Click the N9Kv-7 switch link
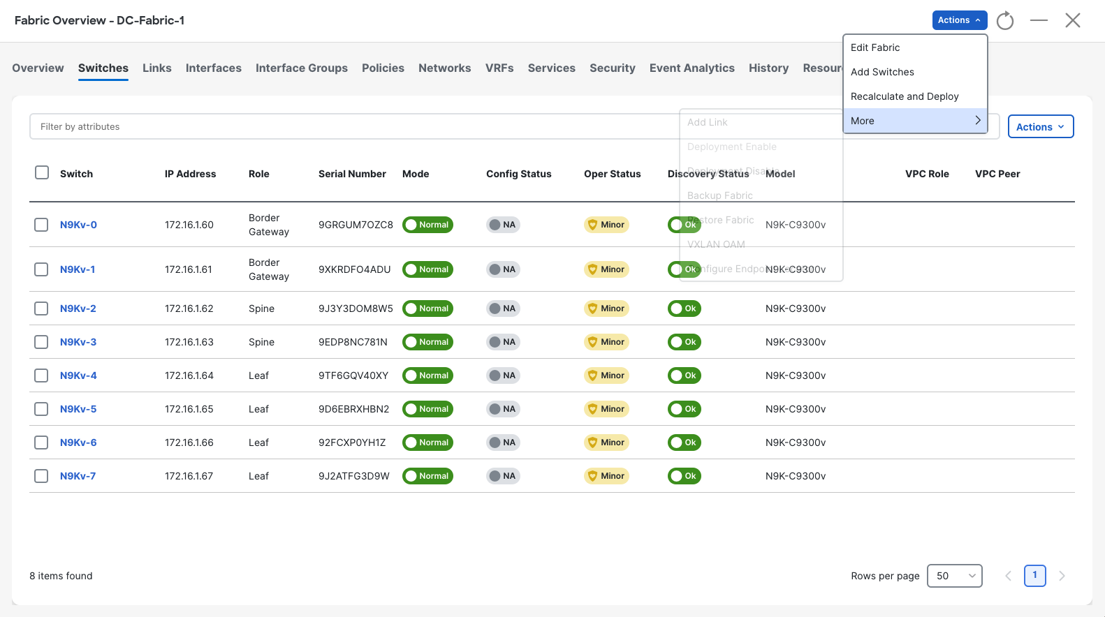 coord(78,476)
